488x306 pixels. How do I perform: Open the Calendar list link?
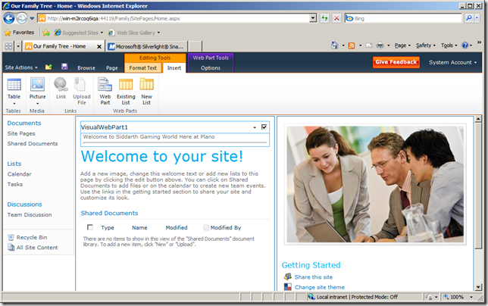pos(19,174)
